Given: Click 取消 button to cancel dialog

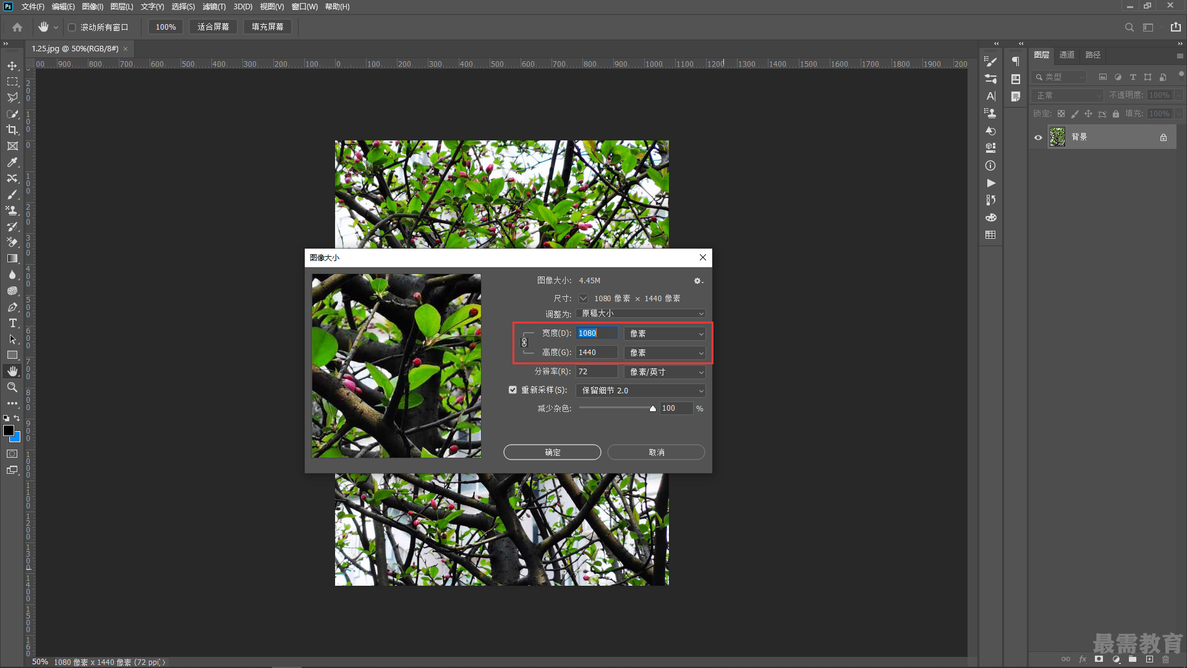Looking at the screenshot, I should (657, 452).
